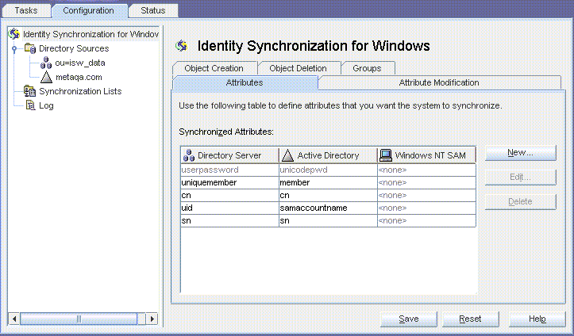Viewport: 574px width, 336px height.
Task: Click the Windows NT SAM computer icon
Action: pyautogui.click(x=386, y=155)
